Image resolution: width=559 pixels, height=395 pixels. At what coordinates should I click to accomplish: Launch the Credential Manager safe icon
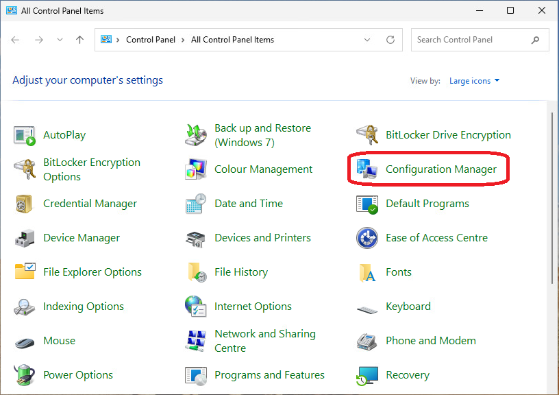tap(24, 204)
